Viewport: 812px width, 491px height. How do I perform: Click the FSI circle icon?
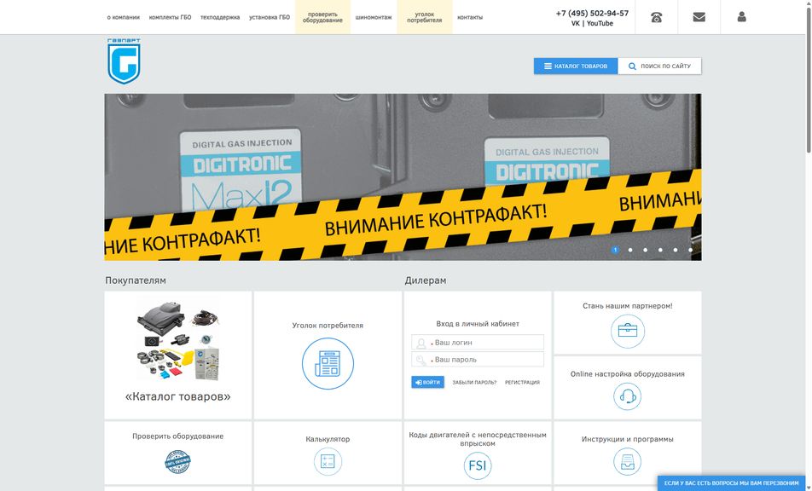(x=478, y=465)
